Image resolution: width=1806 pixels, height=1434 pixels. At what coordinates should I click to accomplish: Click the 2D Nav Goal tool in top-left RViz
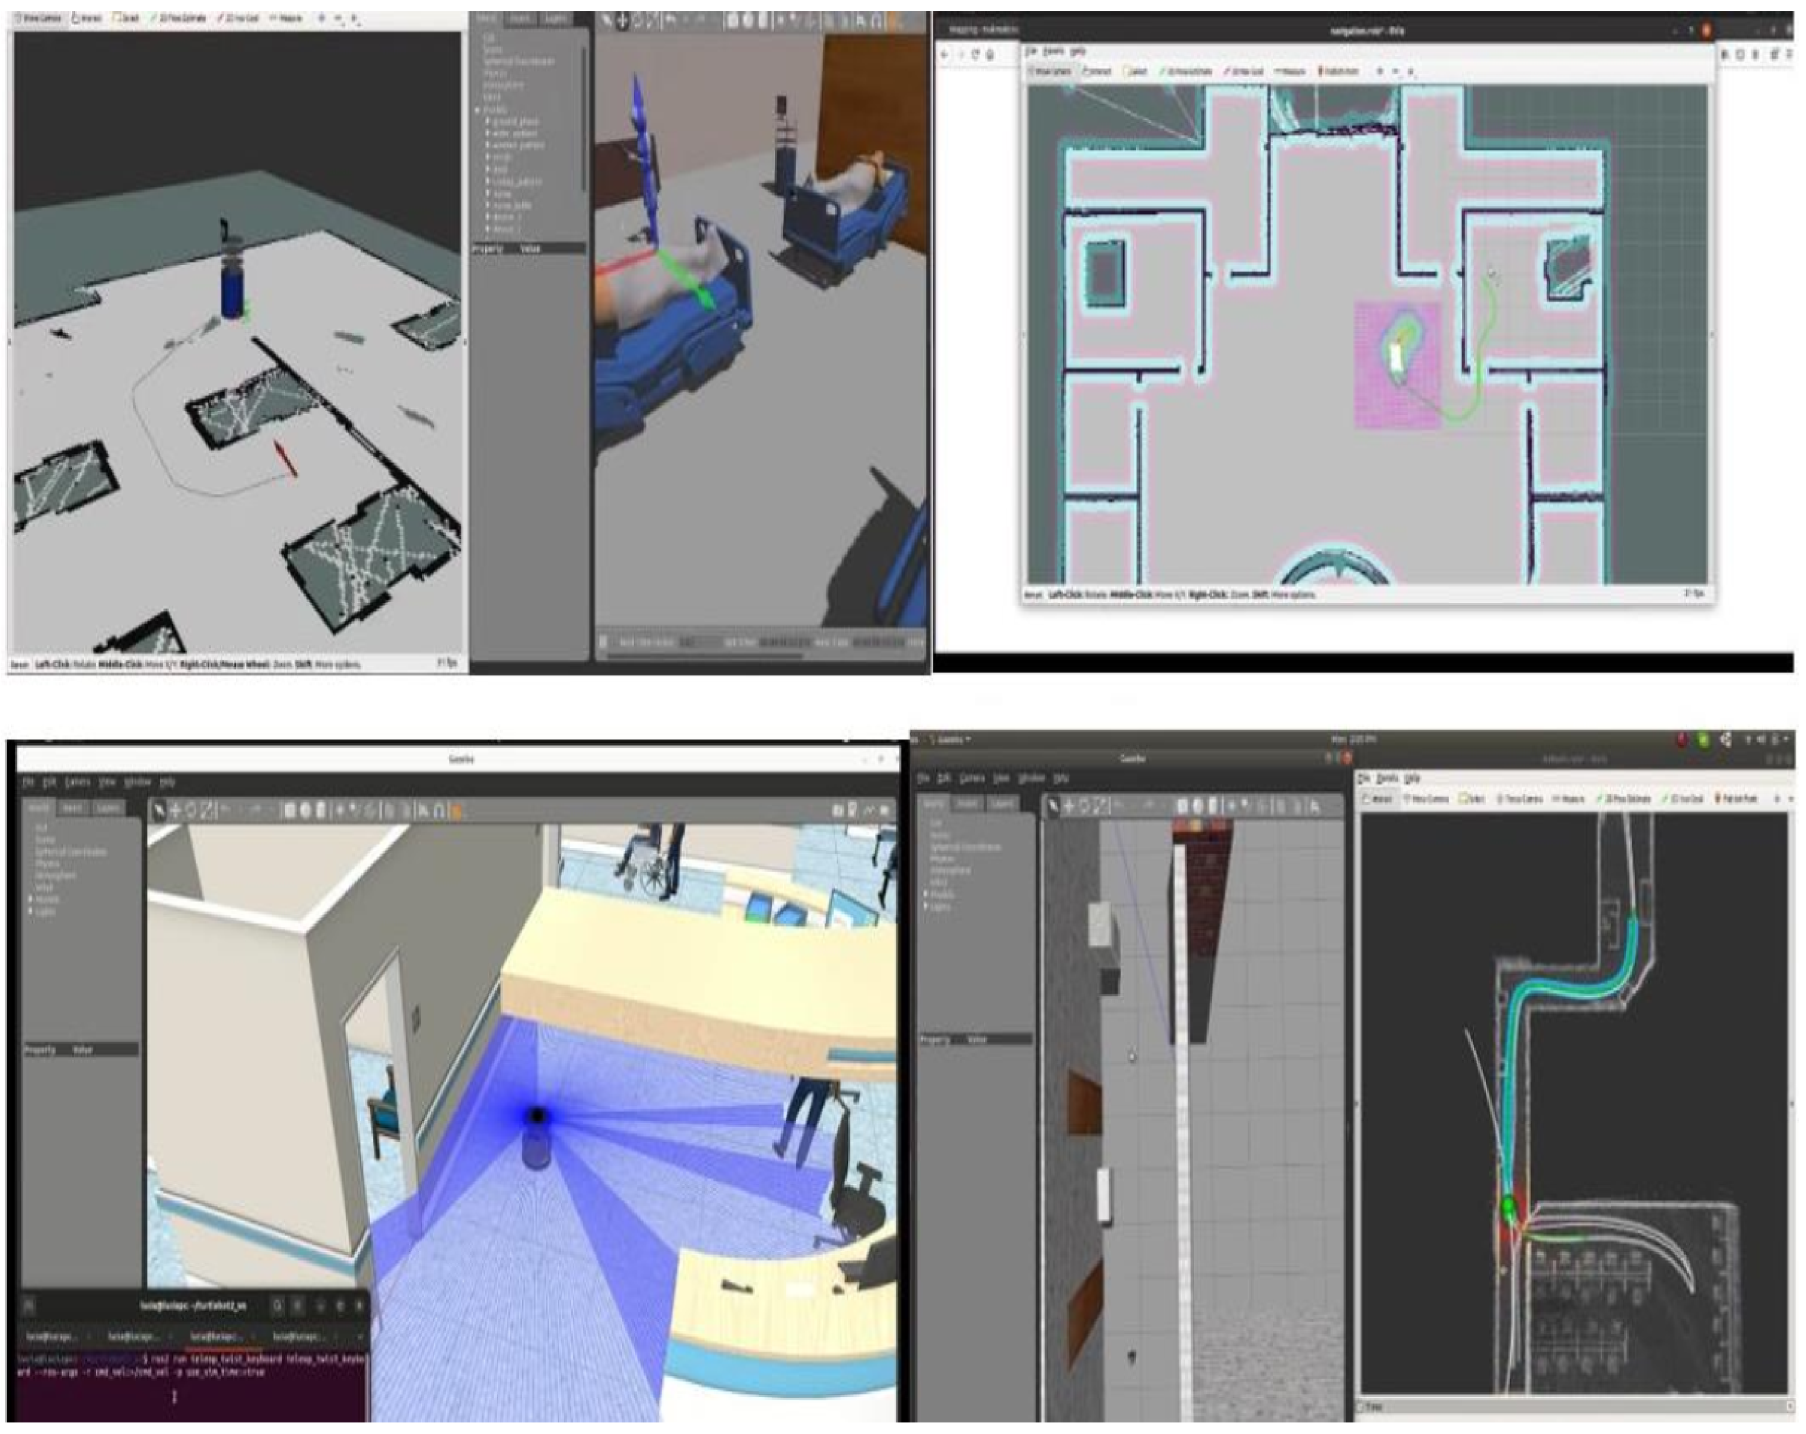pyautogui.click(x=237, y=18)
